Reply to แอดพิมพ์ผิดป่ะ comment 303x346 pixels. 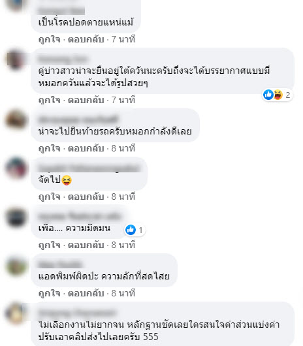[86, 293]
